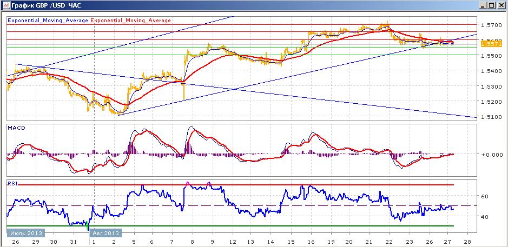The width and height of the screenshot is (508, 247).
Task: Maximize the GBP/USD chart window
Action: pos(492,5)
